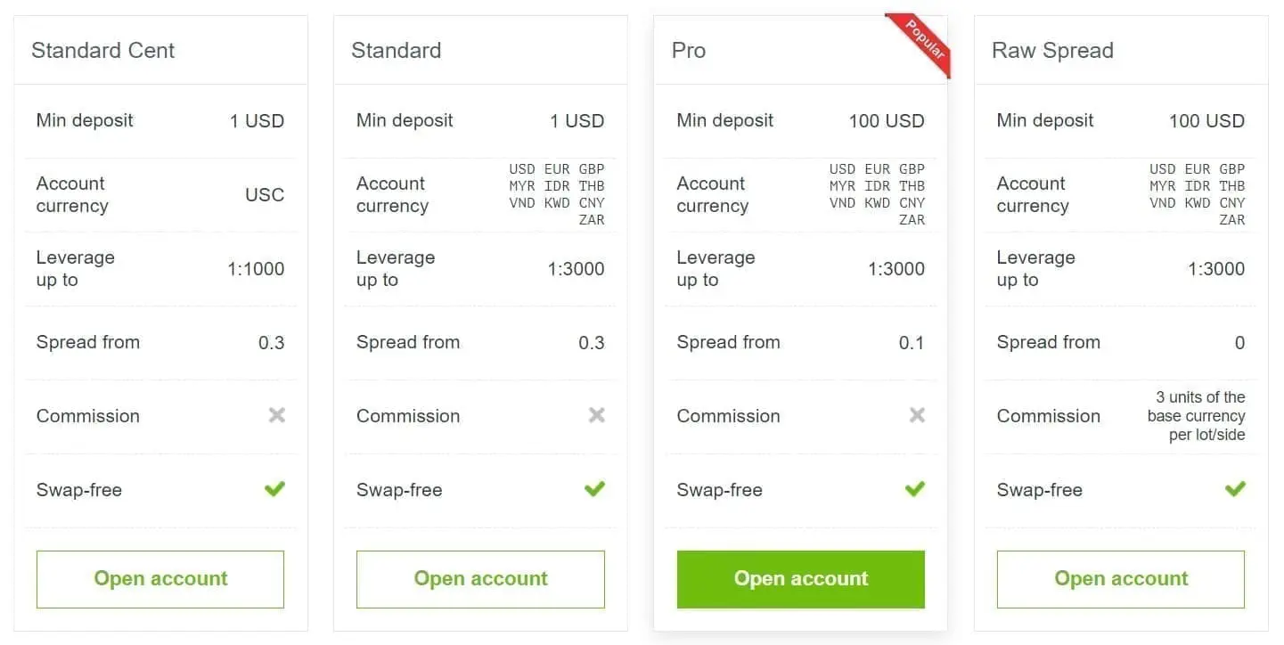Select the Standard Cent plan header
This screenshot has width=1284, height=645.
(x=103, y=51)
